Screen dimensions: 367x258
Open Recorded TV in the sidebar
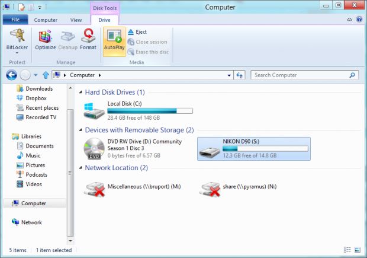pyautogui.click(x=36, y=117)
